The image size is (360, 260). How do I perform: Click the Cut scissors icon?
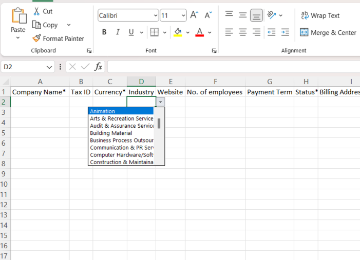(36, 11)
